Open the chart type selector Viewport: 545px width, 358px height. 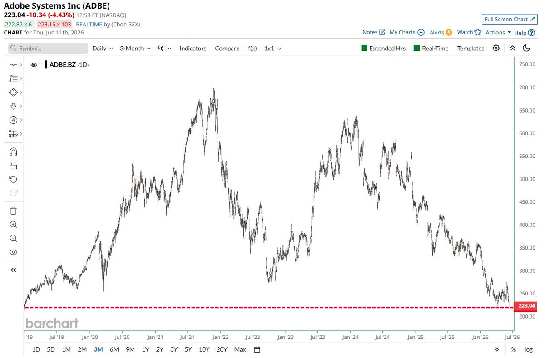pyautogui.click(x=164, y=48)
